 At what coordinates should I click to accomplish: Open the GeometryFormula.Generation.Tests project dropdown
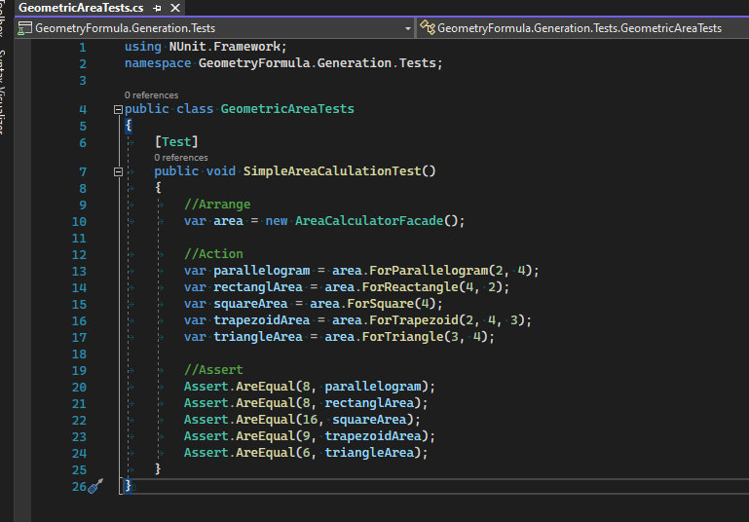point(215,28)
